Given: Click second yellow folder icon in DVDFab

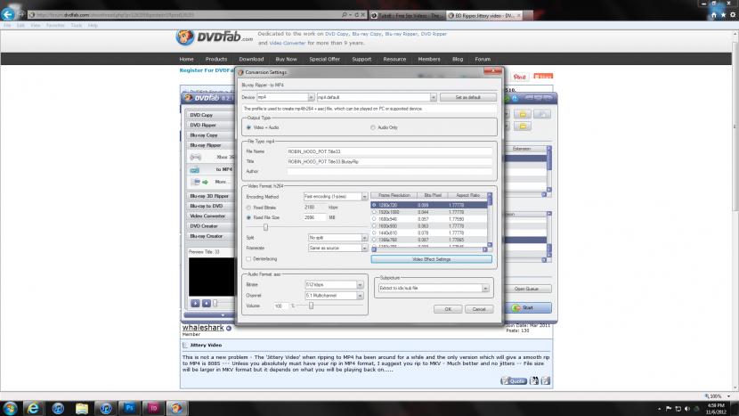Looking at the screenshot, I should pos(523,126).
